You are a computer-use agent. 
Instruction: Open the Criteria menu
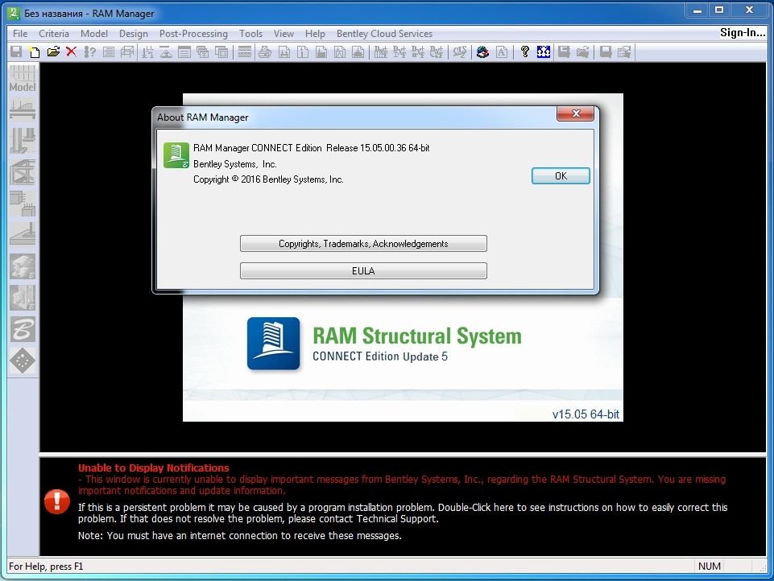[54, 34]
